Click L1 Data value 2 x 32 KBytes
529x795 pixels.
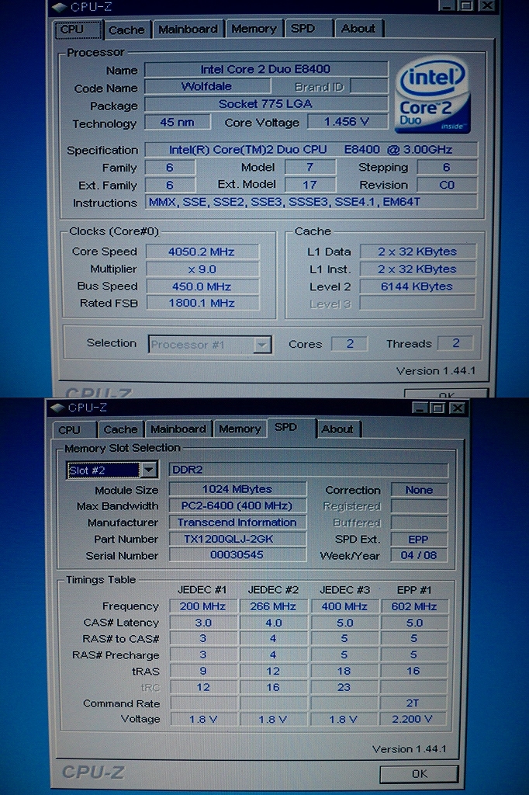pos(417,252)
